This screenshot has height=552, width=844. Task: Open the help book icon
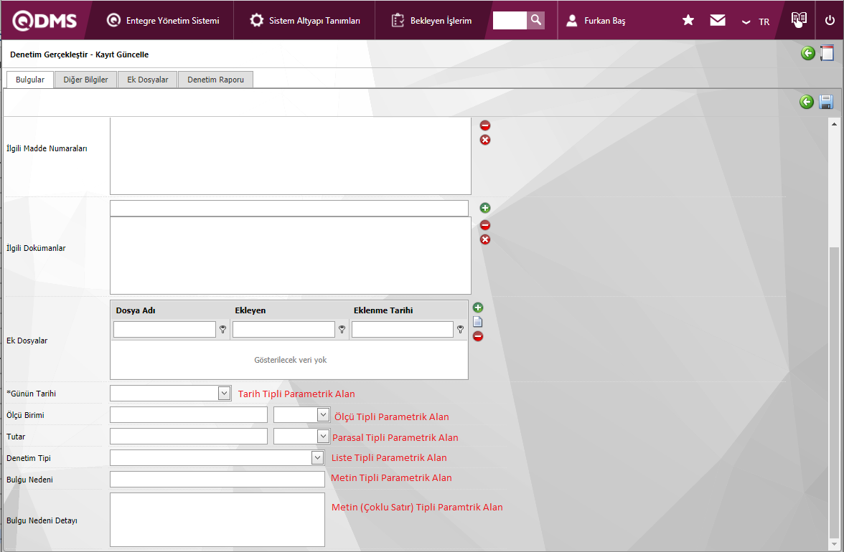(x=799, y=19)
